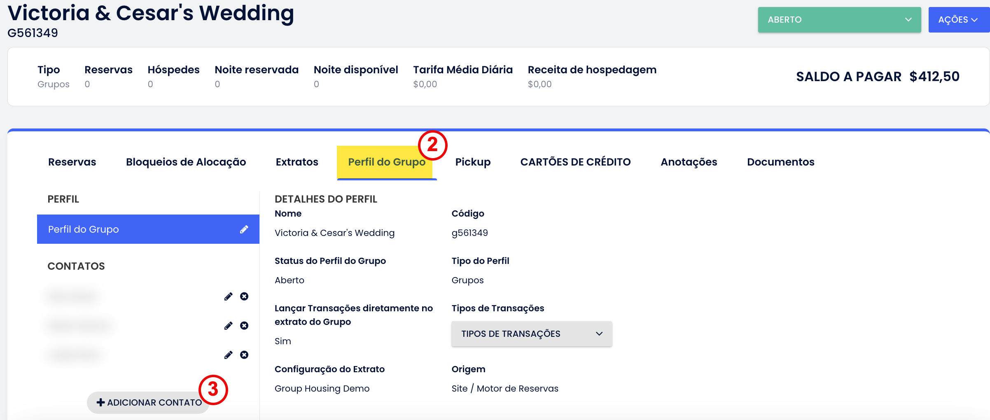Viewport: 990px width, 420px height.
Task: Open the ABERTO status dropdown
Action: [839, 20]
